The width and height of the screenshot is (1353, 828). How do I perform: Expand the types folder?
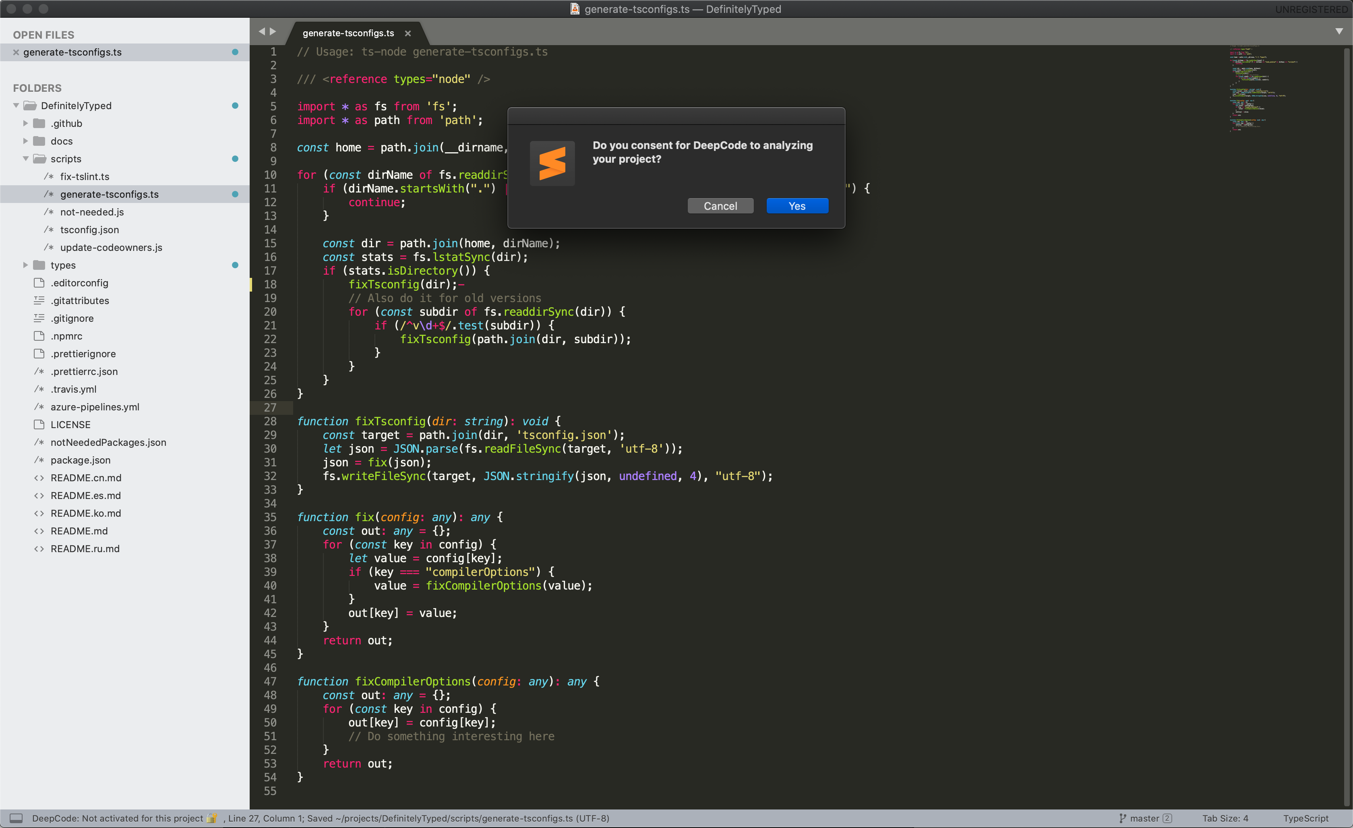[x=25, y=265]
